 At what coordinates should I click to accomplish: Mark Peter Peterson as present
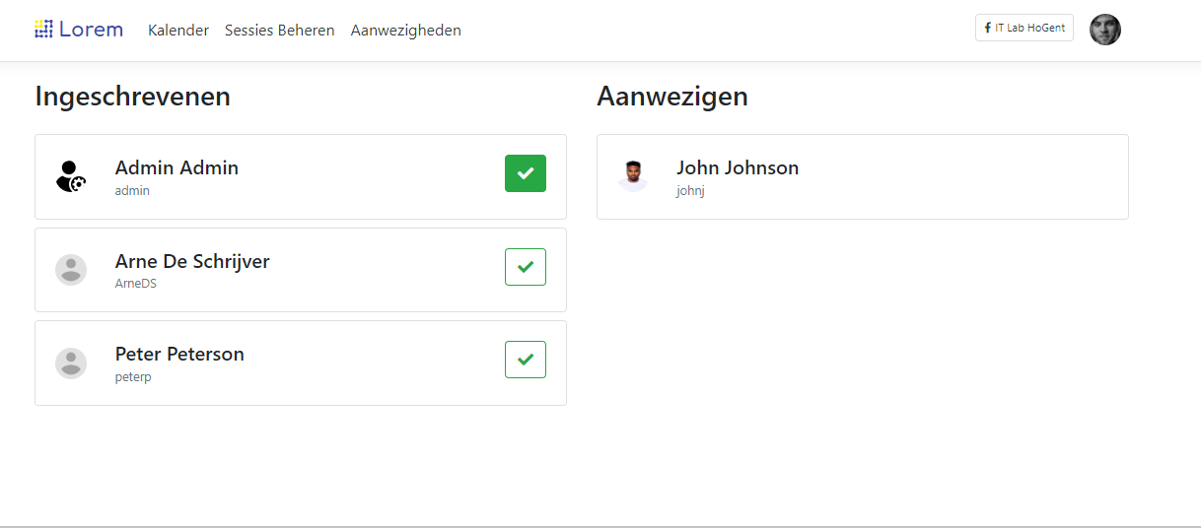526,360
